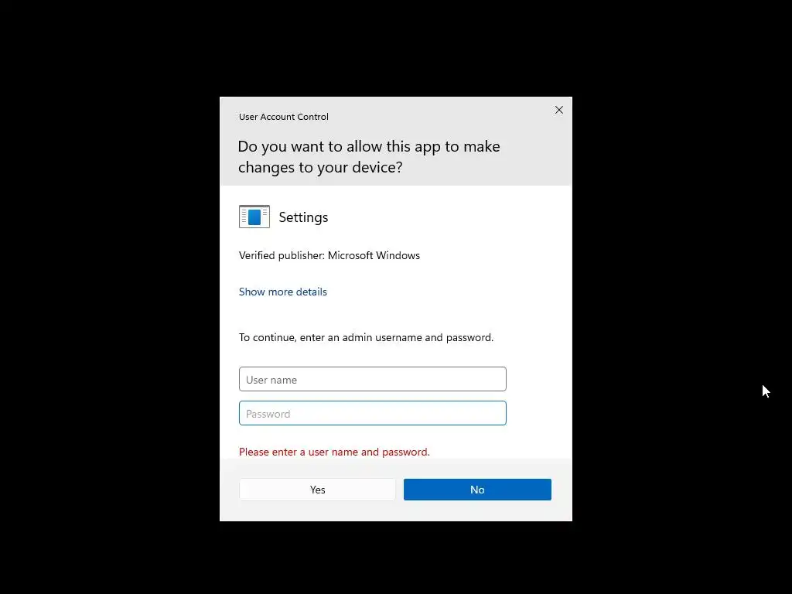Click the 'Please enter a user name and password.' error

click(x=334, y=452)
